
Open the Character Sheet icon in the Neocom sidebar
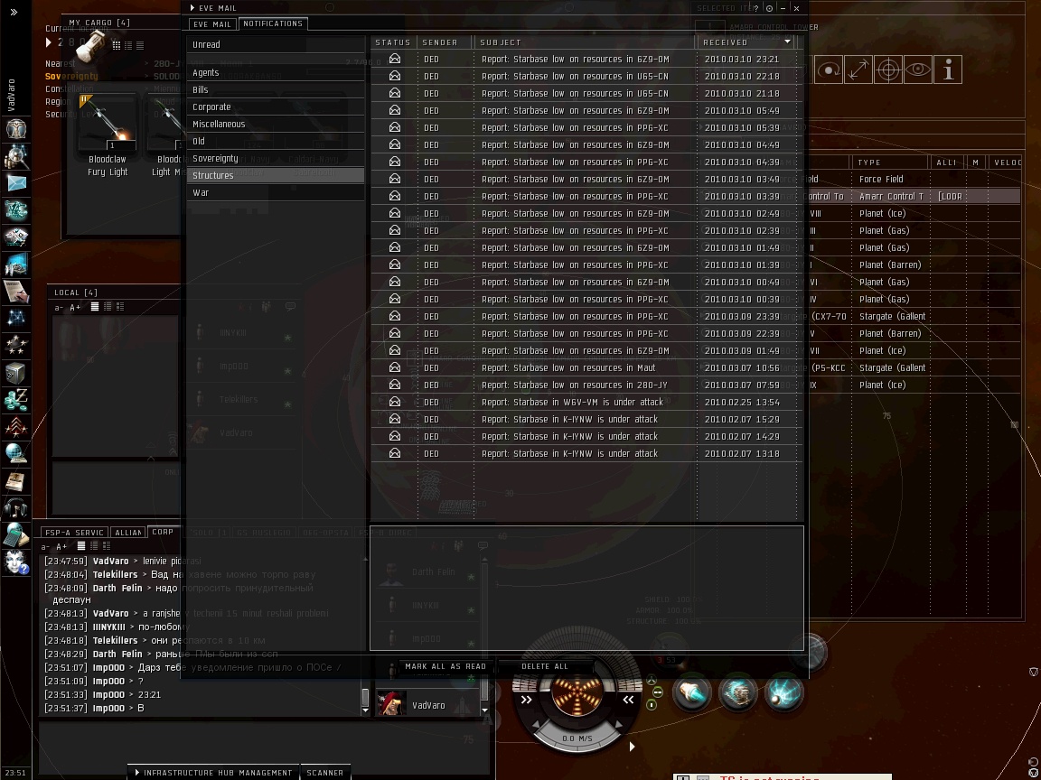(x=16, y=129)
